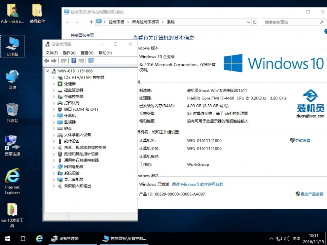Click the 简体 input method indicator

pyautogui.click(x=296, y=238)
